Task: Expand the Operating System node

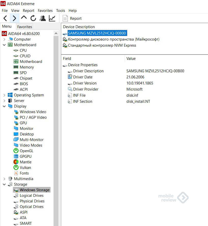Action: pos(4,95)
